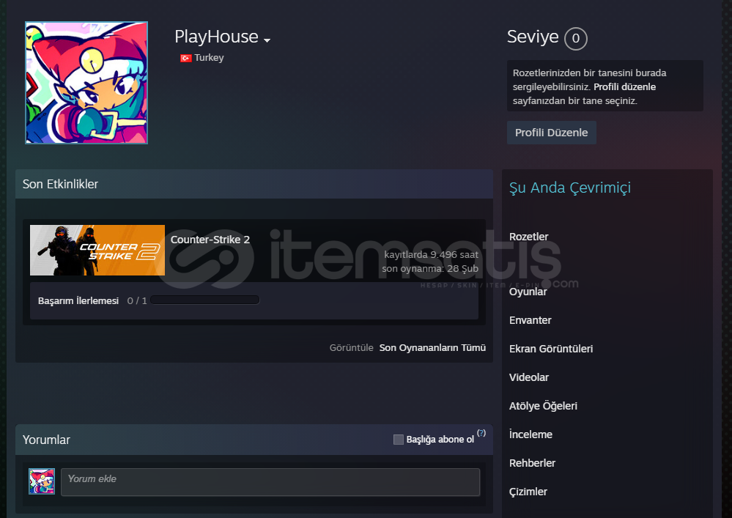Open the Counter-Strike 2 title link
Screen dimensions: 732x518
[210, 240]
